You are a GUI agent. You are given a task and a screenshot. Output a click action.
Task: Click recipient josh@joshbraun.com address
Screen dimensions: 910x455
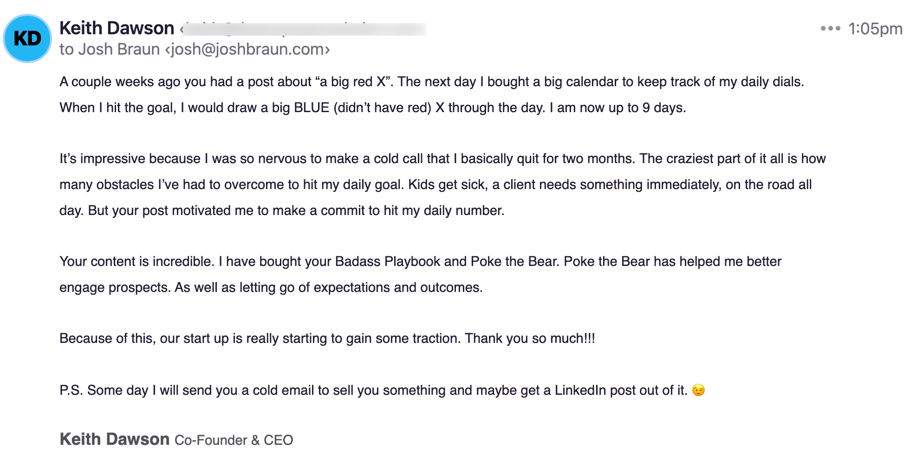point(247,49)
